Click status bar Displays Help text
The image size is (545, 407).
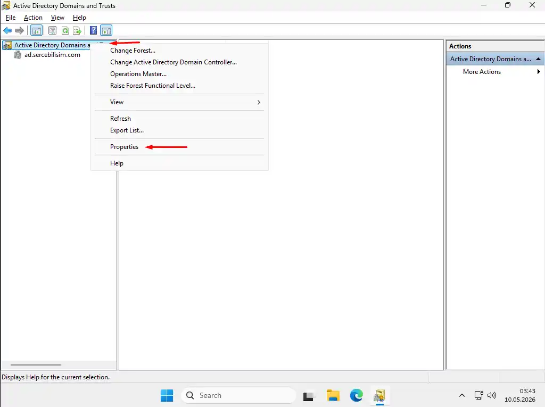(x=55, y=377)
